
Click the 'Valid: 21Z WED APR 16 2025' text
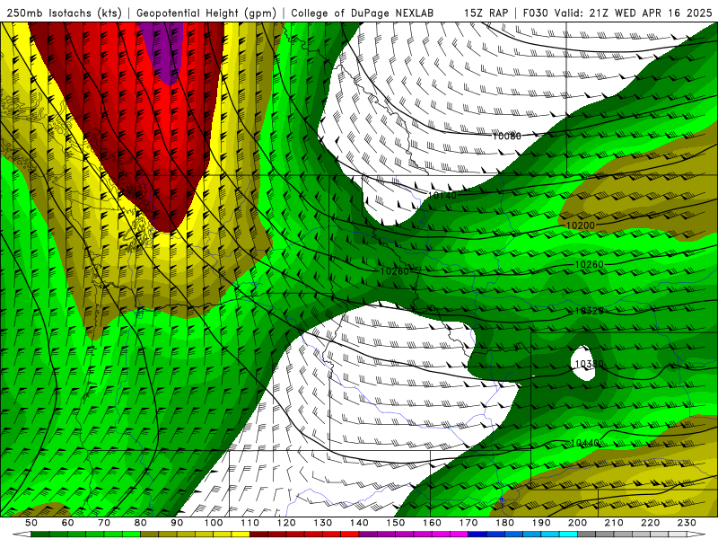634,13
